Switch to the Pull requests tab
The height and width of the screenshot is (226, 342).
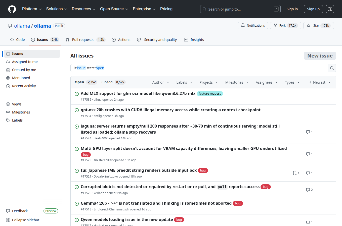coord(85,40)
